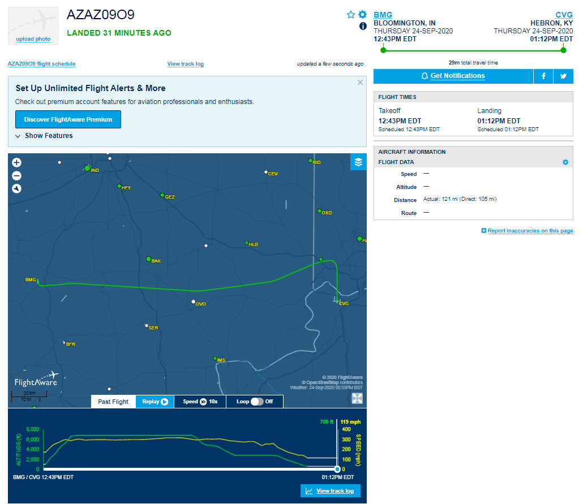Click the IND airport marker

(x=88, y=169)
